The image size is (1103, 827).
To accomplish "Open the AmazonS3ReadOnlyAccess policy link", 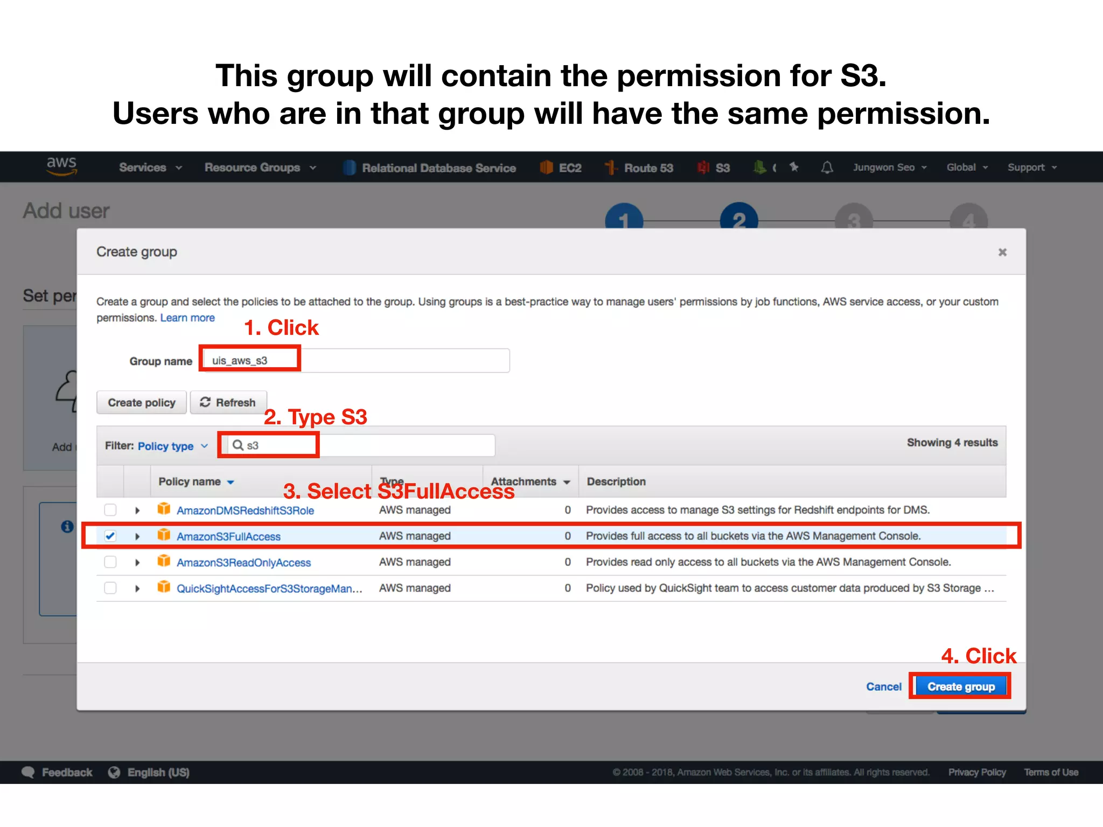I will [x=243, y=563].
